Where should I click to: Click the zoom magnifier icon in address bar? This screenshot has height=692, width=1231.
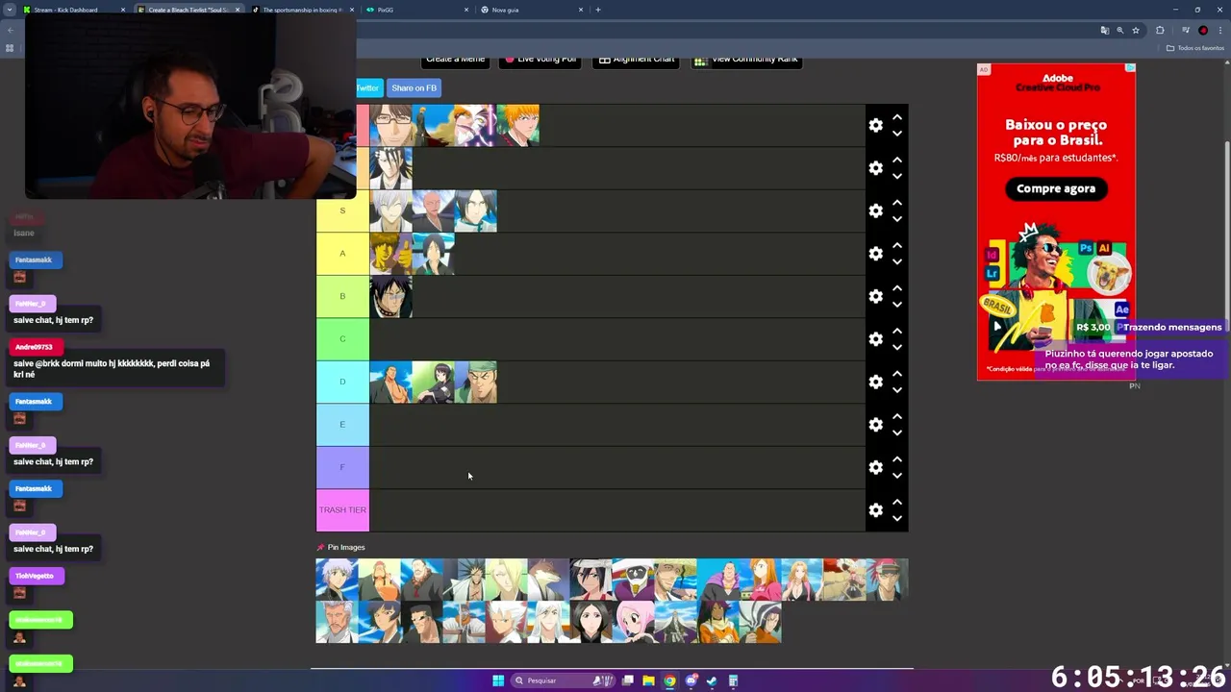pos(1119,30)
